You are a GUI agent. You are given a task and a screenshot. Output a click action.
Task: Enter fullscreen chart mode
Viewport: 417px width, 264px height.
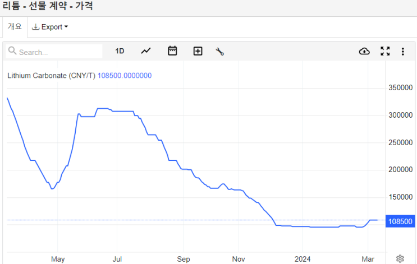[385, 51]
